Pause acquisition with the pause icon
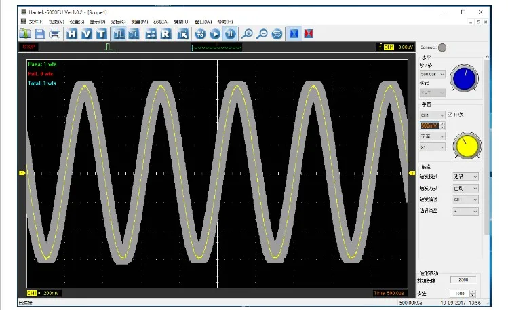This screenshot has height=310, width=508. coord(230,34)
